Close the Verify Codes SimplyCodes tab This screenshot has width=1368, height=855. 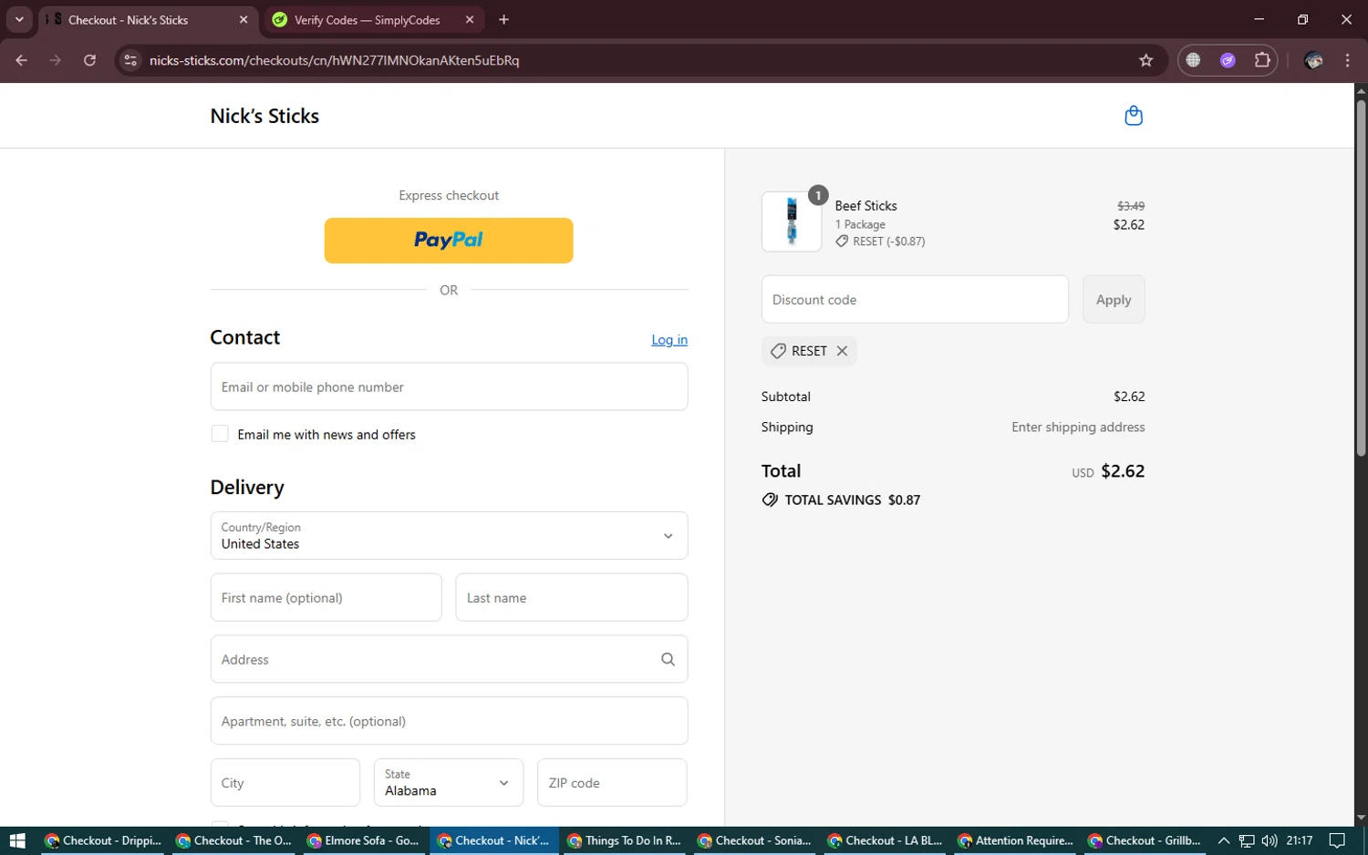[x=470, y=19]
